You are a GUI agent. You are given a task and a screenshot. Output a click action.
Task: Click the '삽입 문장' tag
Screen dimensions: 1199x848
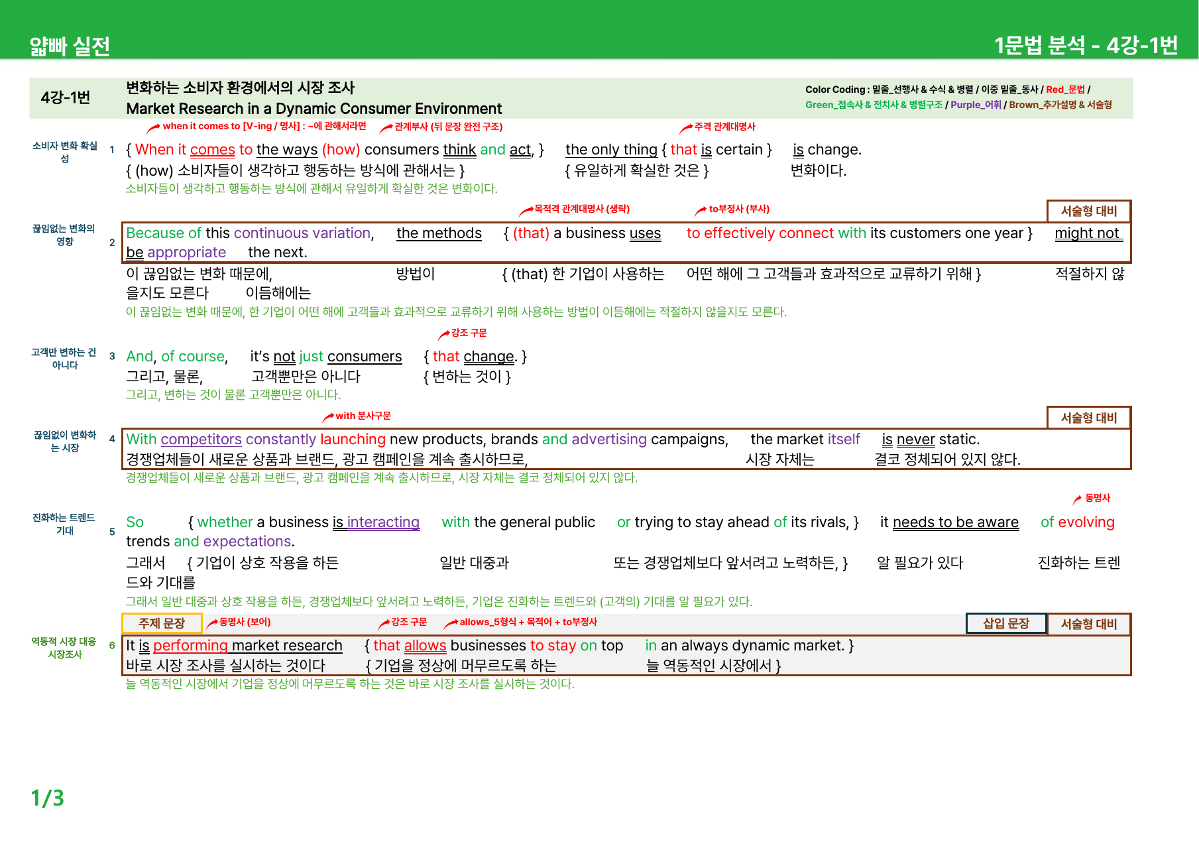(x=1006, y=623)
